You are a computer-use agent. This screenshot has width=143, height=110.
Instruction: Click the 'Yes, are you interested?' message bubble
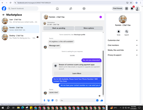(x=92, y=60)
